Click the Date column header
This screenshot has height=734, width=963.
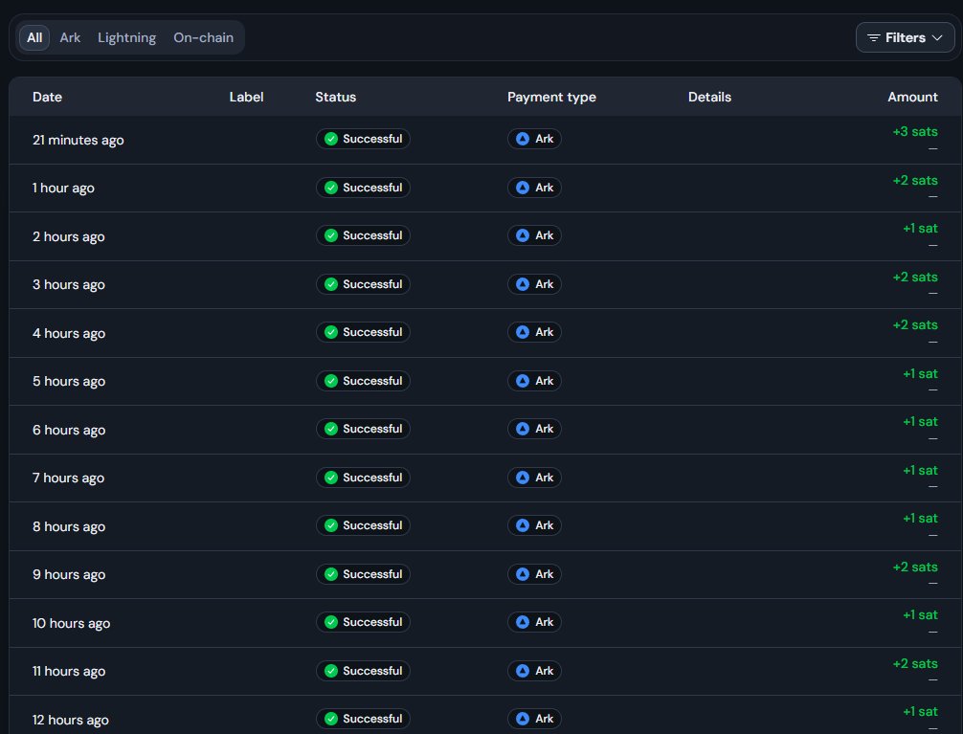(x=47, y=97)
